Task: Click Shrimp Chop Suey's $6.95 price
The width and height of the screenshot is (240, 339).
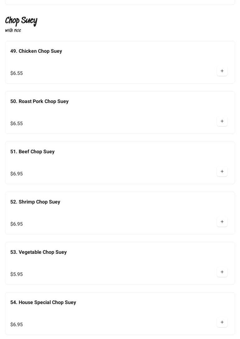Action: click(17, 224)
